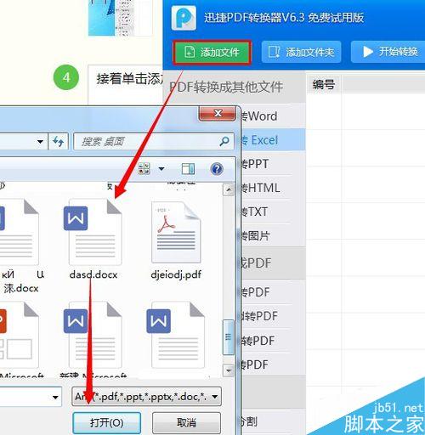
Task: Click the refresh arrows icon beside address bar
Action: pos(59,141)
